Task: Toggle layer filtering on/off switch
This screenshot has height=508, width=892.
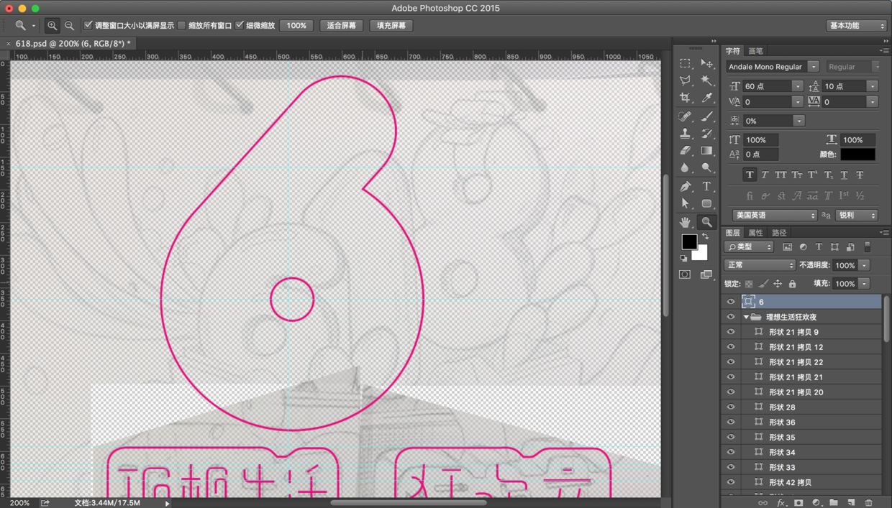Action: (867, 246)
